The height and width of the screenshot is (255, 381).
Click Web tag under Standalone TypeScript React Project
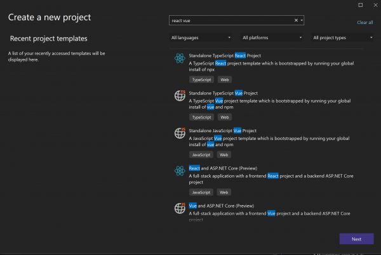(x=225, y=80)
